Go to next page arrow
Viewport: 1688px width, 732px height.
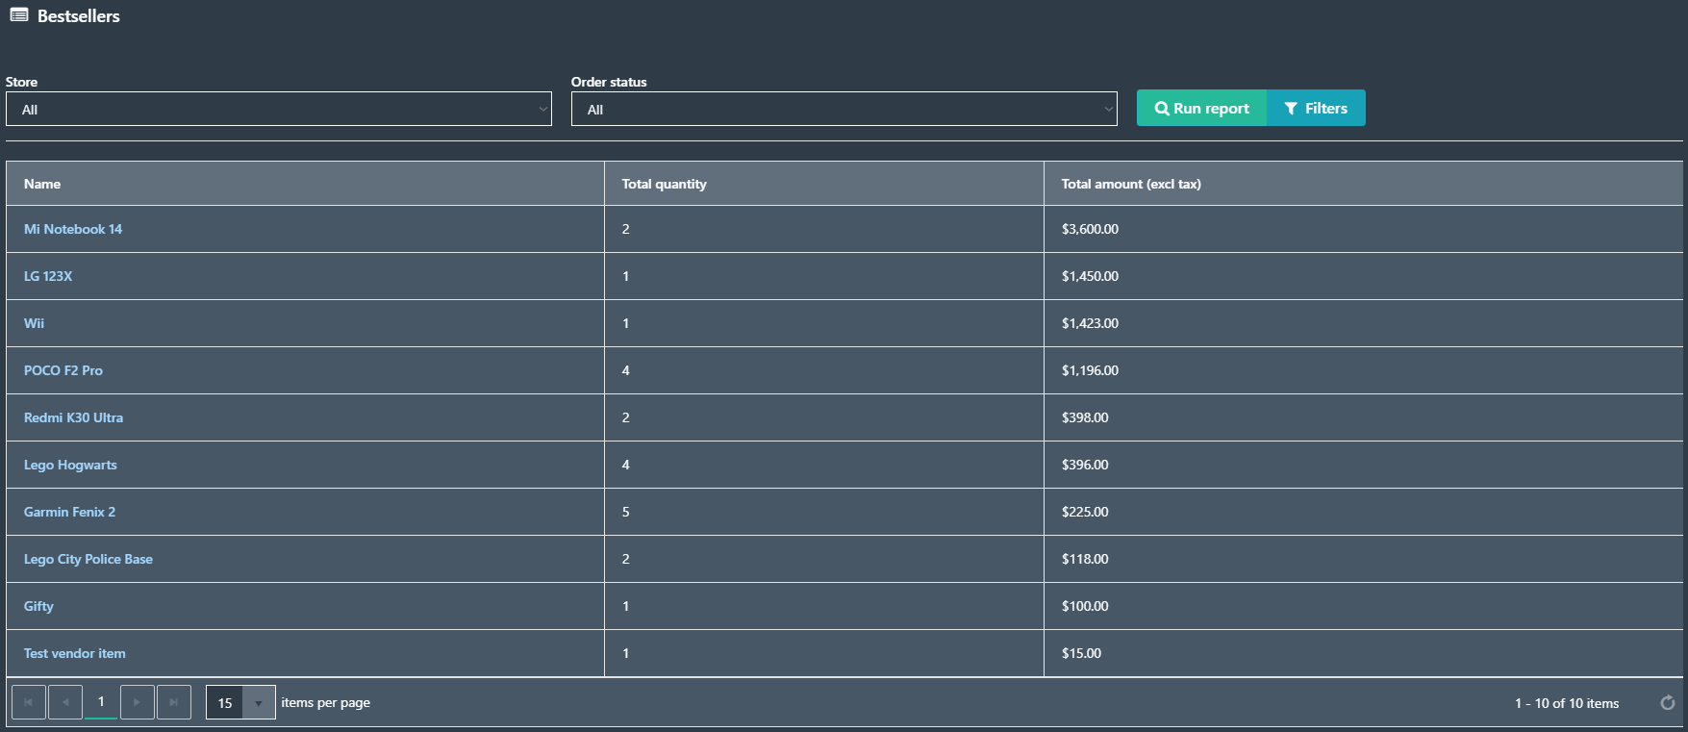point(138,702)
